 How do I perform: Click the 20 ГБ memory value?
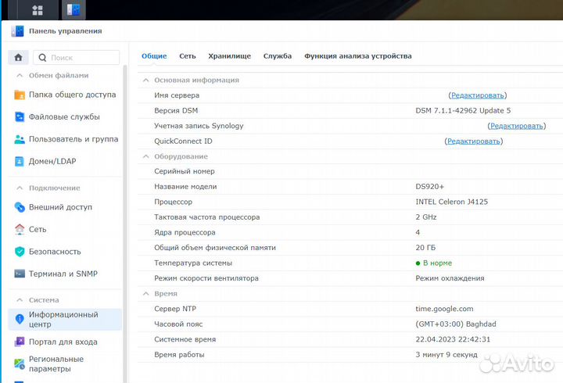pos(425,248)
